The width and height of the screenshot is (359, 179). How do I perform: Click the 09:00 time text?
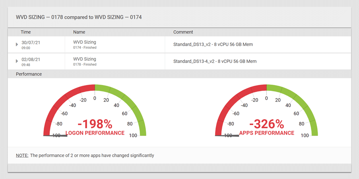[x=26, y=48]
